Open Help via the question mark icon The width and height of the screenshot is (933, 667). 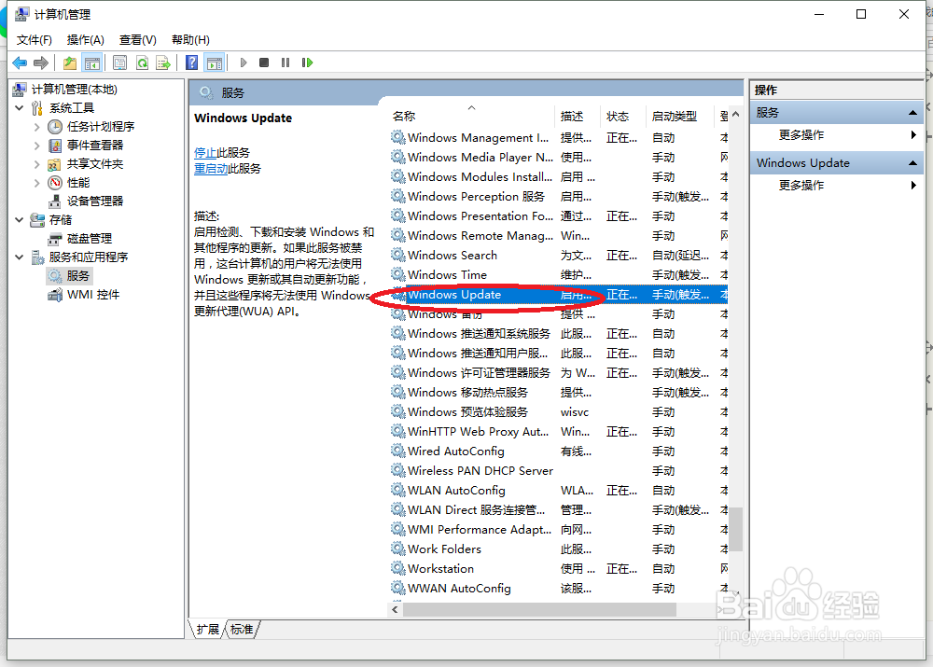coord(191,63)
